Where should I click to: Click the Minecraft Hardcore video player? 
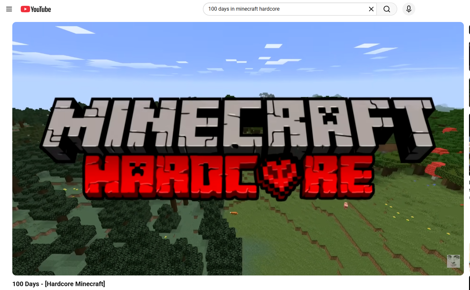pos(238,149)
